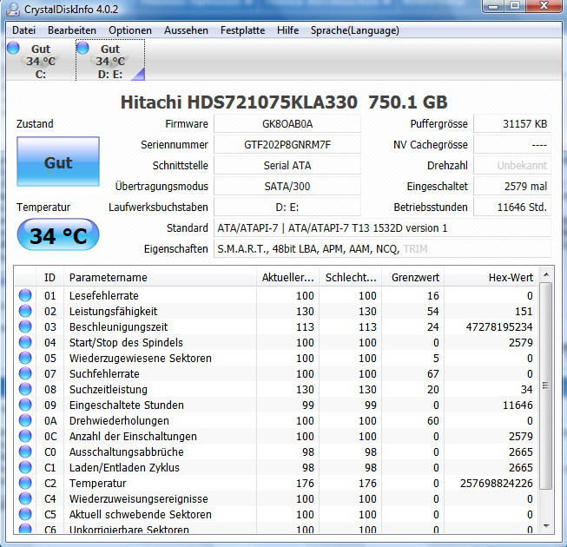Close the CrystalDiskInfo window
Image resolution: width=567 pixels, height=547 pixels.
[544, 6]
